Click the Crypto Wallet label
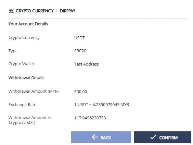 (x=21, y=64)
